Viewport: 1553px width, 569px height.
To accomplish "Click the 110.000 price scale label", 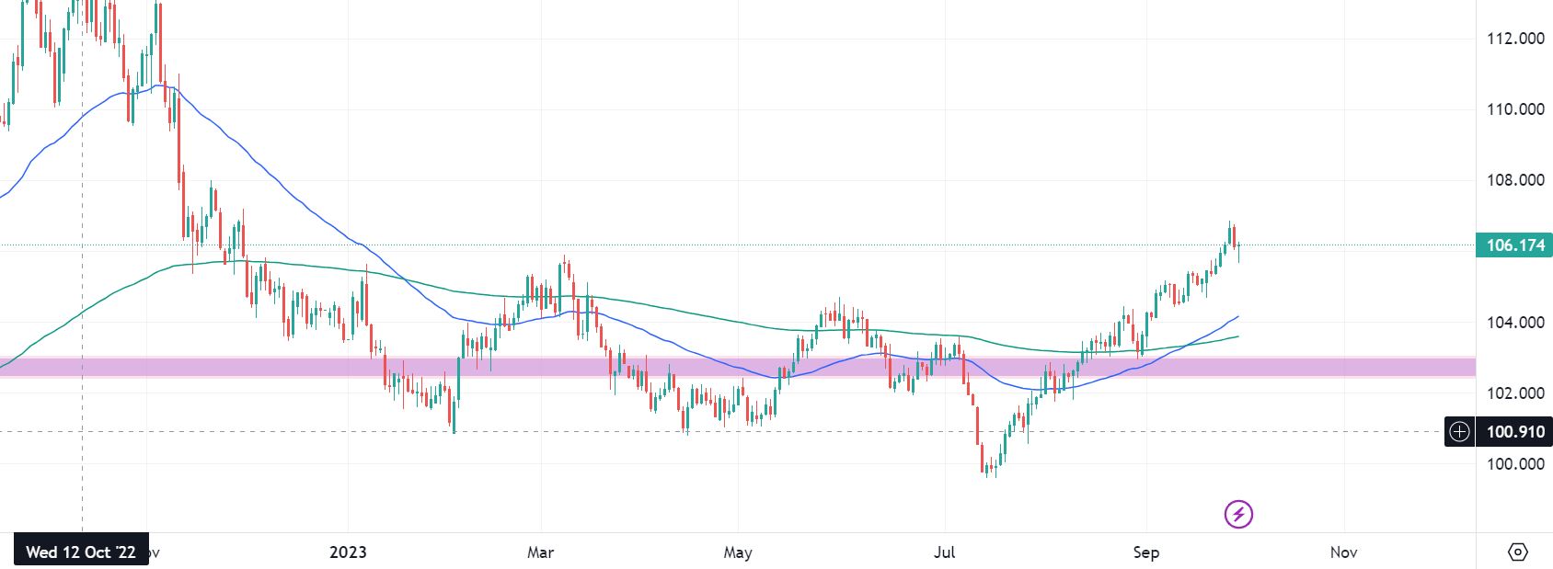I will point(1515,109).
